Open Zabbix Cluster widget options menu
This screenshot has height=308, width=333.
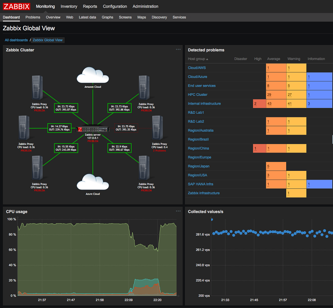click(x=178, y=50)
